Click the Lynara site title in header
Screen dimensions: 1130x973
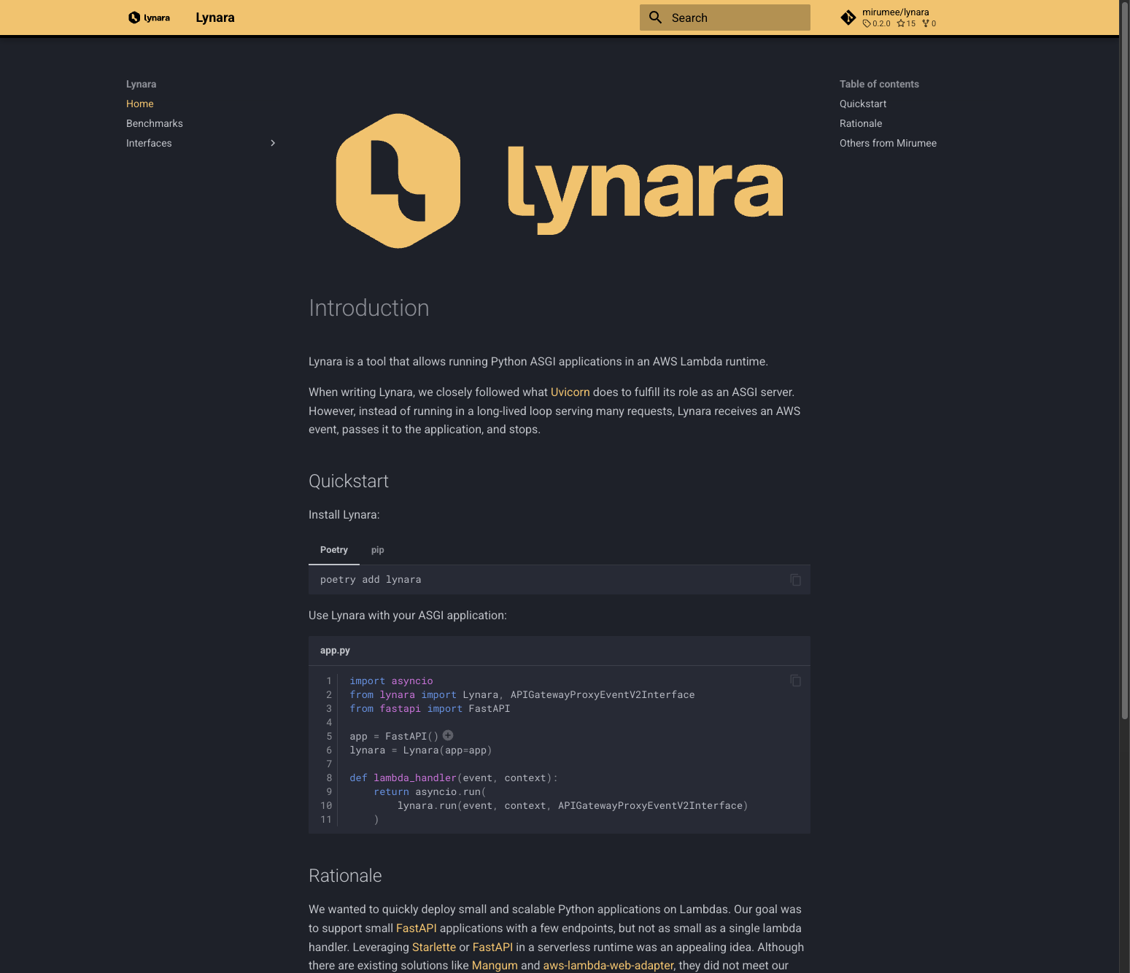point(215,18)
